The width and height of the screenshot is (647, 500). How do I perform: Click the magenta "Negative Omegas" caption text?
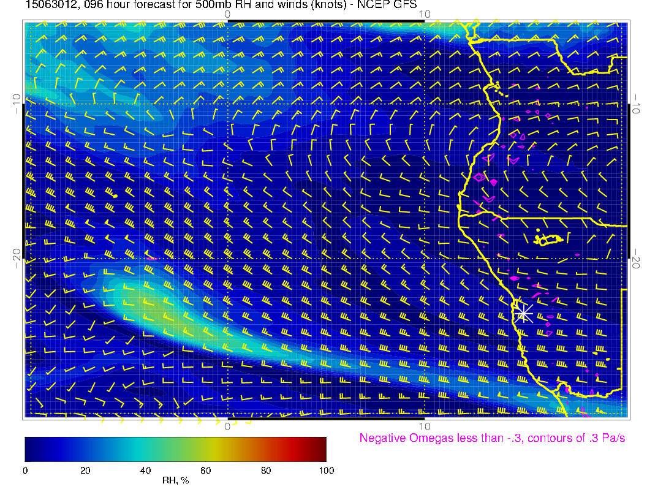(492, 438)
